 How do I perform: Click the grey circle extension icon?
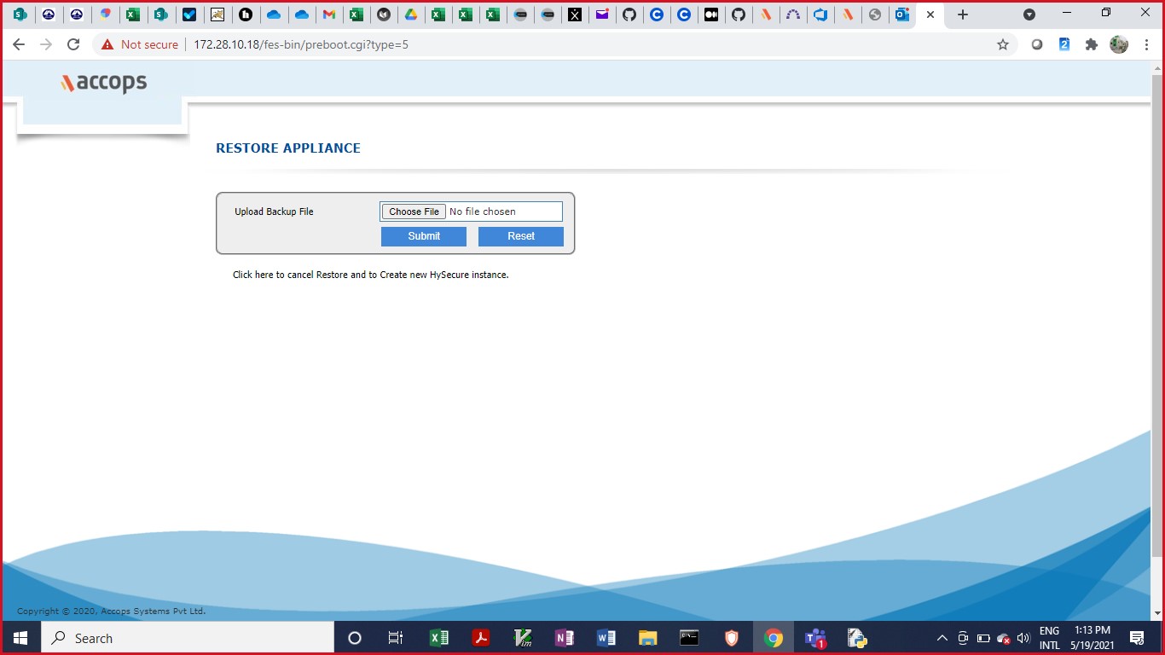pos(1037,44)
